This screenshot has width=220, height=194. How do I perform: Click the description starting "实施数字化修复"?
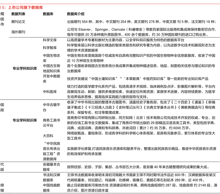(142, 151)
